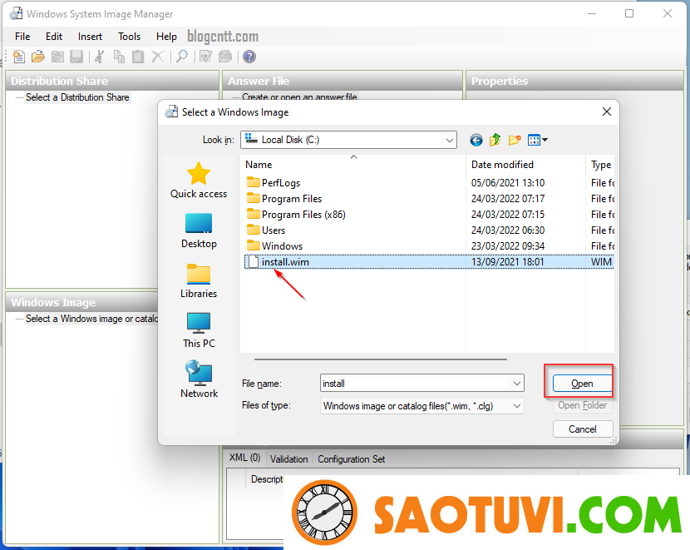This screenshot has height=550, width=690.
Task: Sort files by the Name column header
Action: [x=353, y=165]
